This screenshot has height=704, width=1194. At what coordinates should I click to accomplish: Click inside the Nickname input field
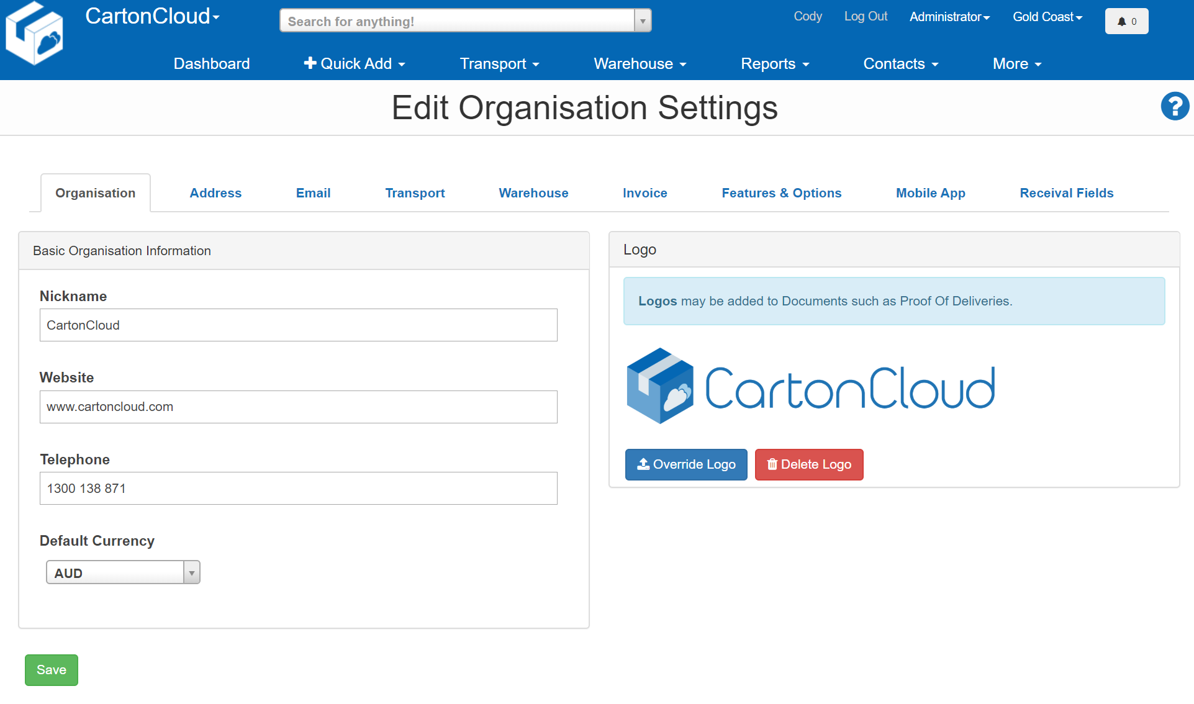tap(298, 325)
